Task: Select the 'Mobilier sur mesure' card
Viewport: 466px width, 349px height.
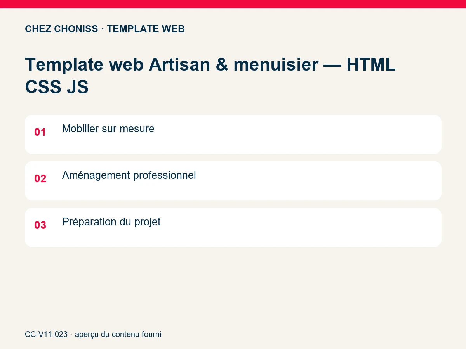Action: coord(233,134)
